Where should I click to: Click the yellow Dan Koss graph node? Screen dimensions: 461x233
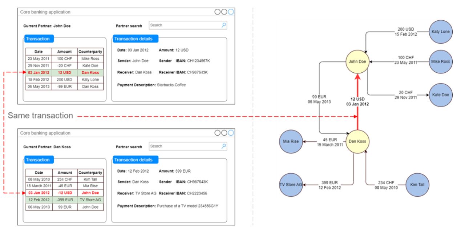[357, 141]
